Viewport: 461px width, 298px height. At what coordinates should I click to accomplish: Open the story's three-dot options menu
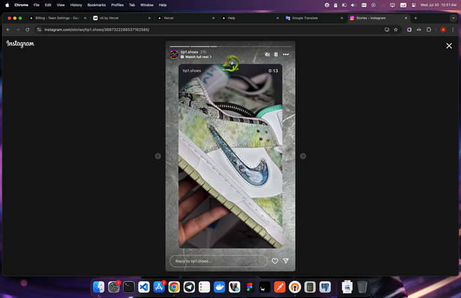(286, 55)
